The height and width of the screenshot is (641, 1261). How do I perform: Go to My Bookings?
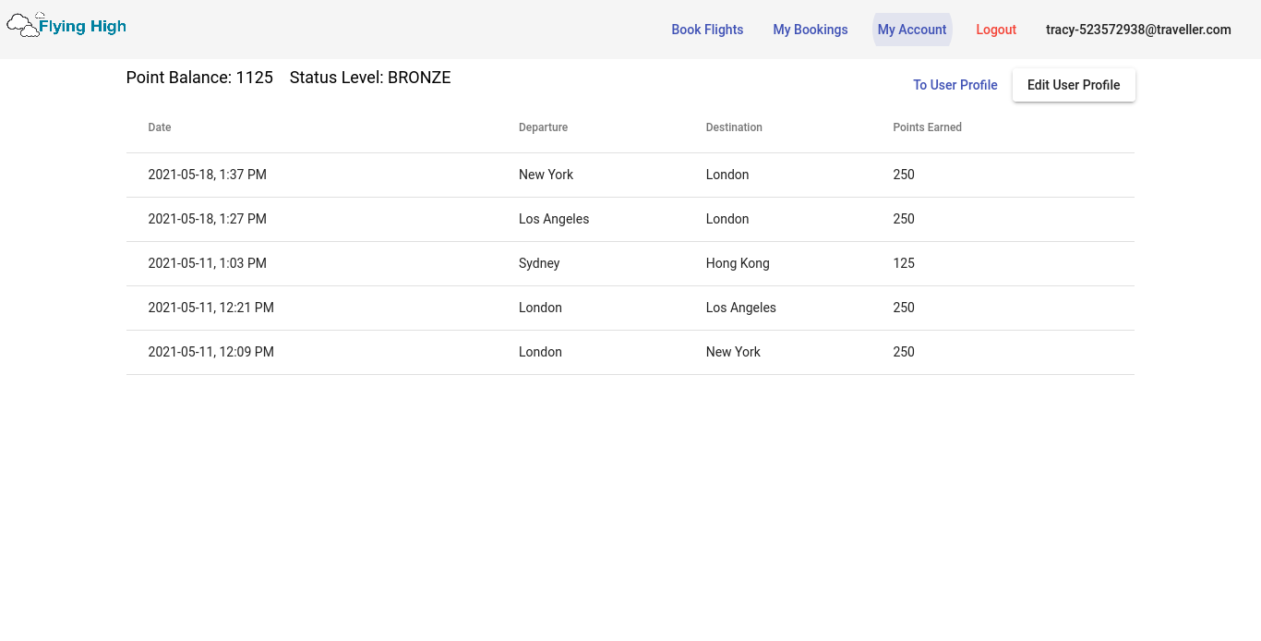pyautogui.click(x=810, y=30)
